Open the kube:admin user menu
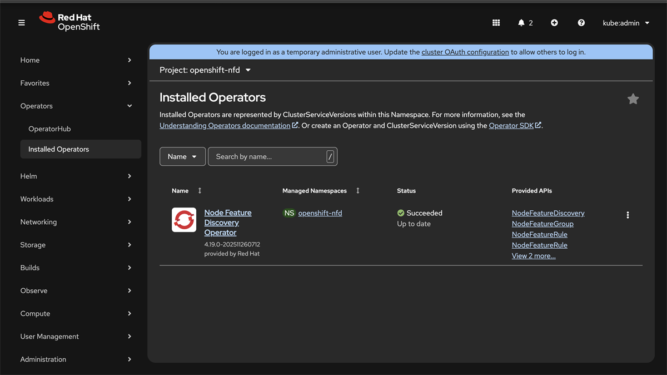Image resolution: width=667 pixels, height=375 pixels. [x=626, y=23]
